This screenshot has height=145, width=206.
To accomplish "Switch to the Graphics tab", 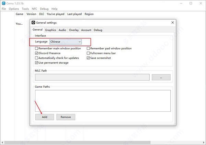I will pyautogui.click(x=50, y=30).
